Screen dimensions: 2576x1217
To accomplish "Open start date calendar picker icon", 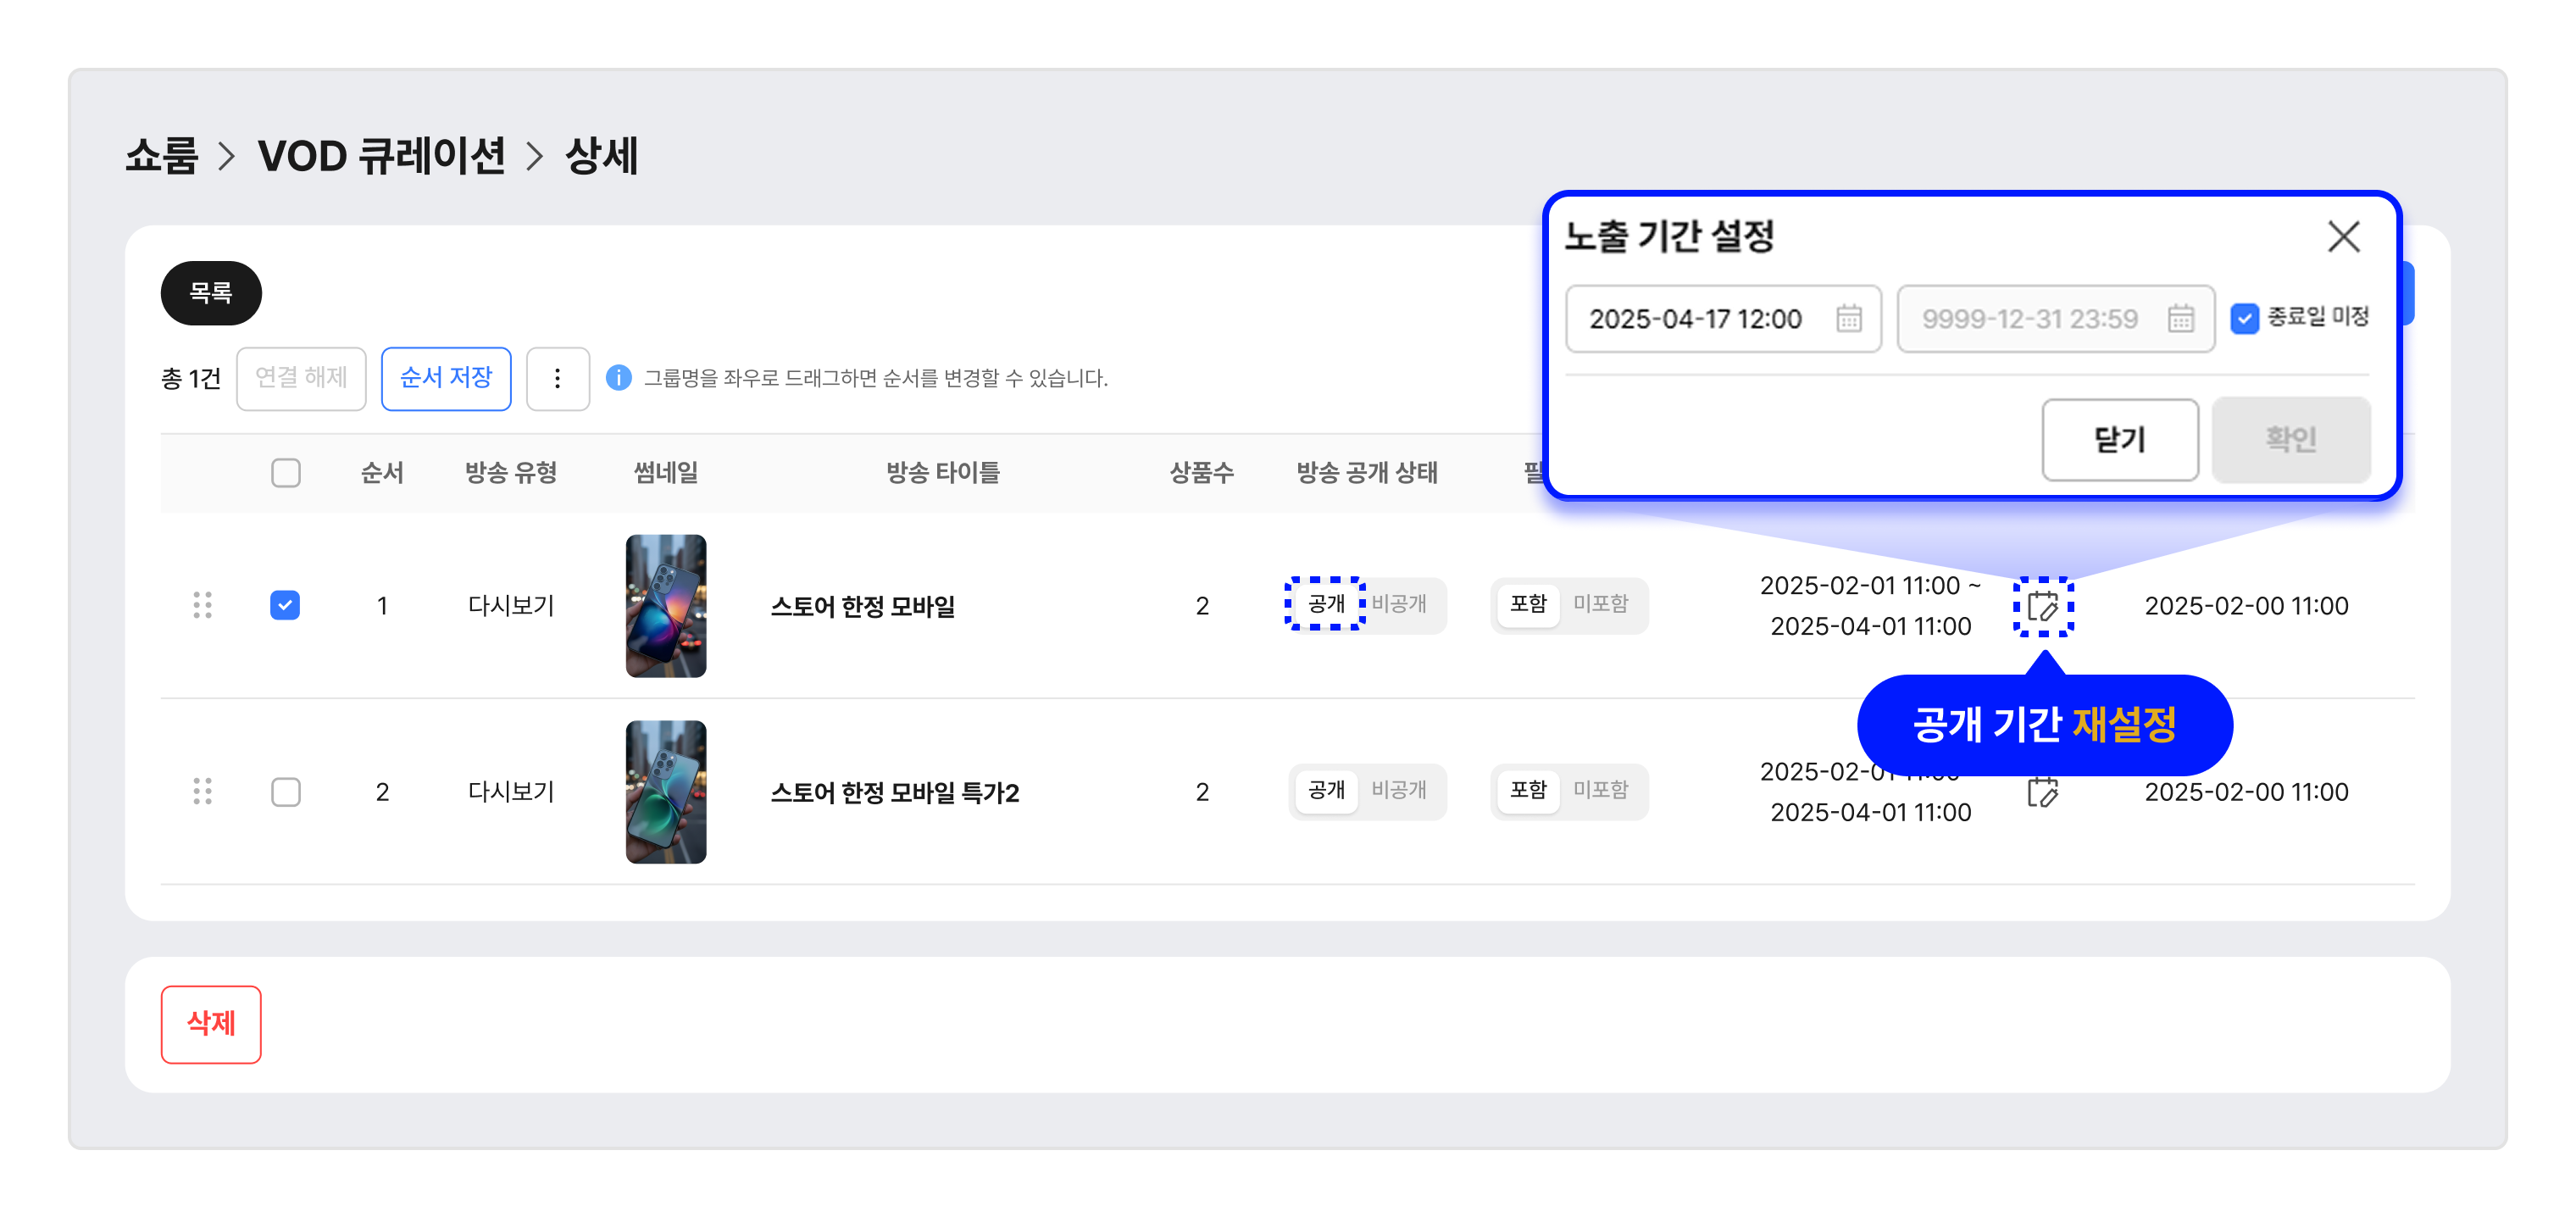I will point(1848,318).
